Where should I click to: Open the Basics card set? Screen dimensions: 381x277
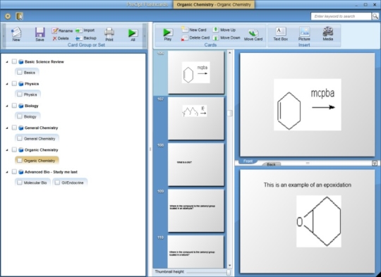click(x=27, y=73)
